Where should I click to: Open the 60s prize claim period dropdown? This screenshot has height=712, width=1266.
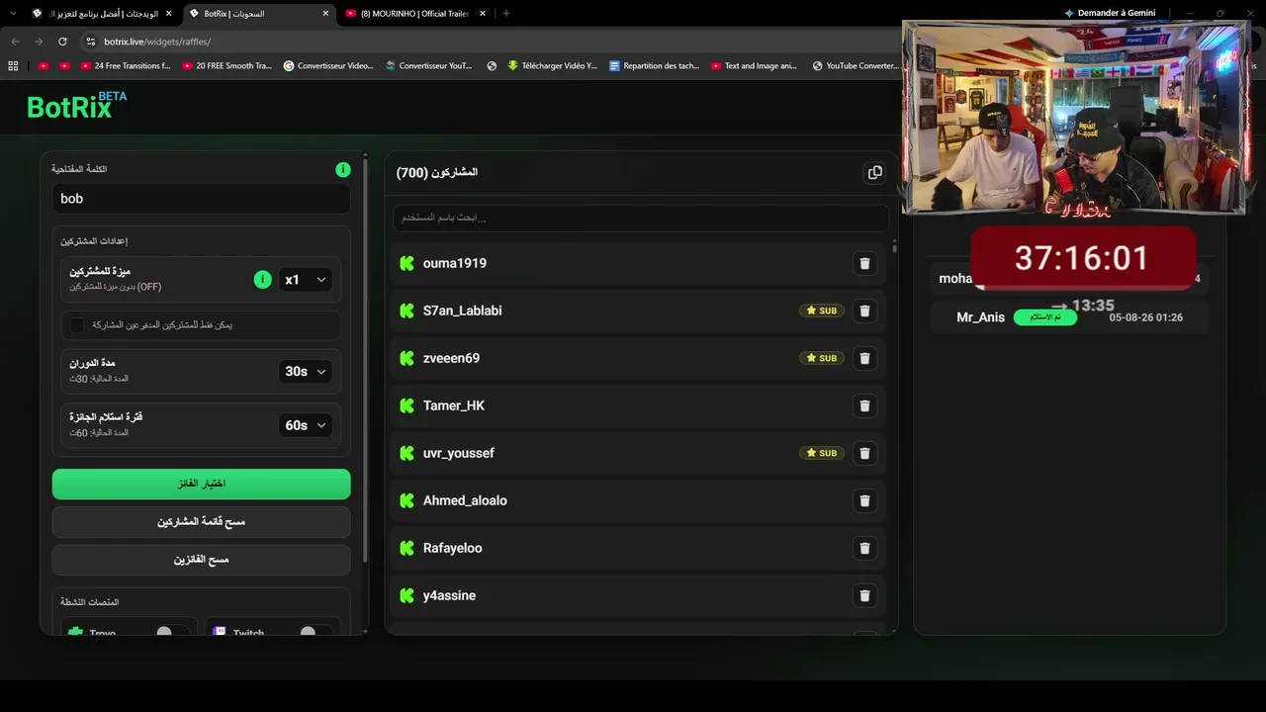click(305, 425)
